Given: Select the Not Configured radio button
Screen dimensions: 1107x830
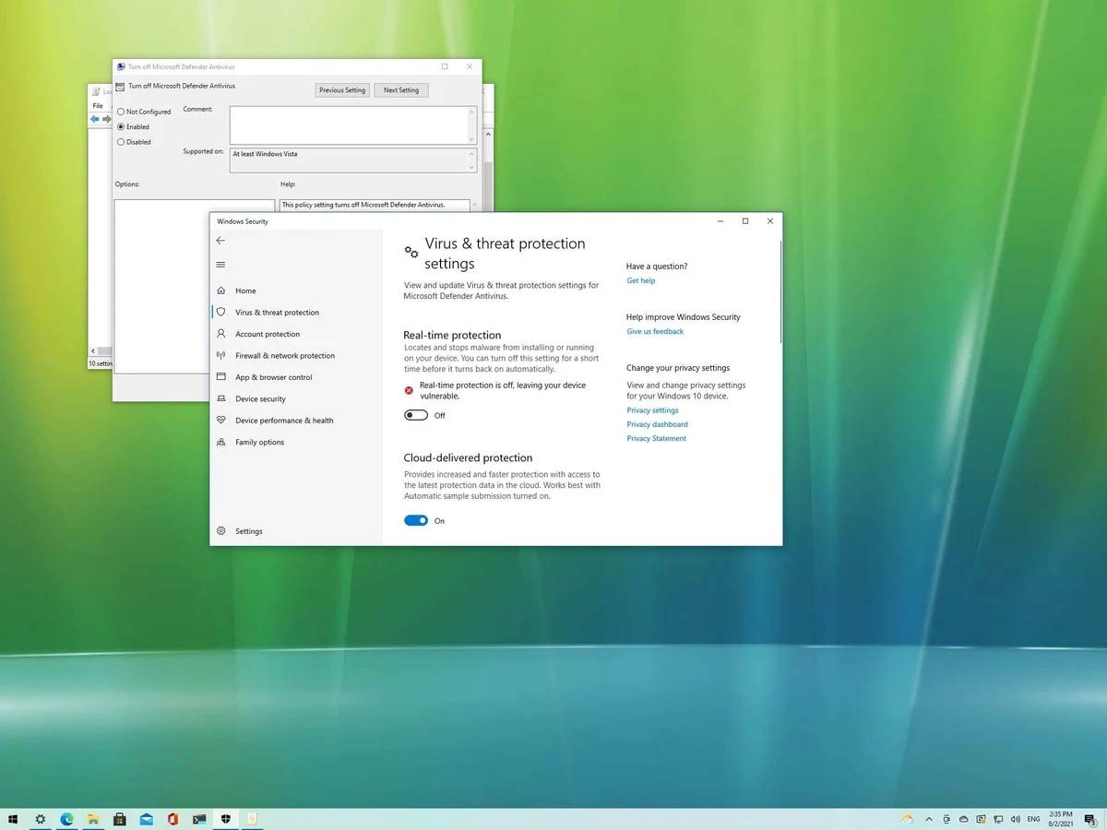Looking at the screenshot, I should (121, 112).
